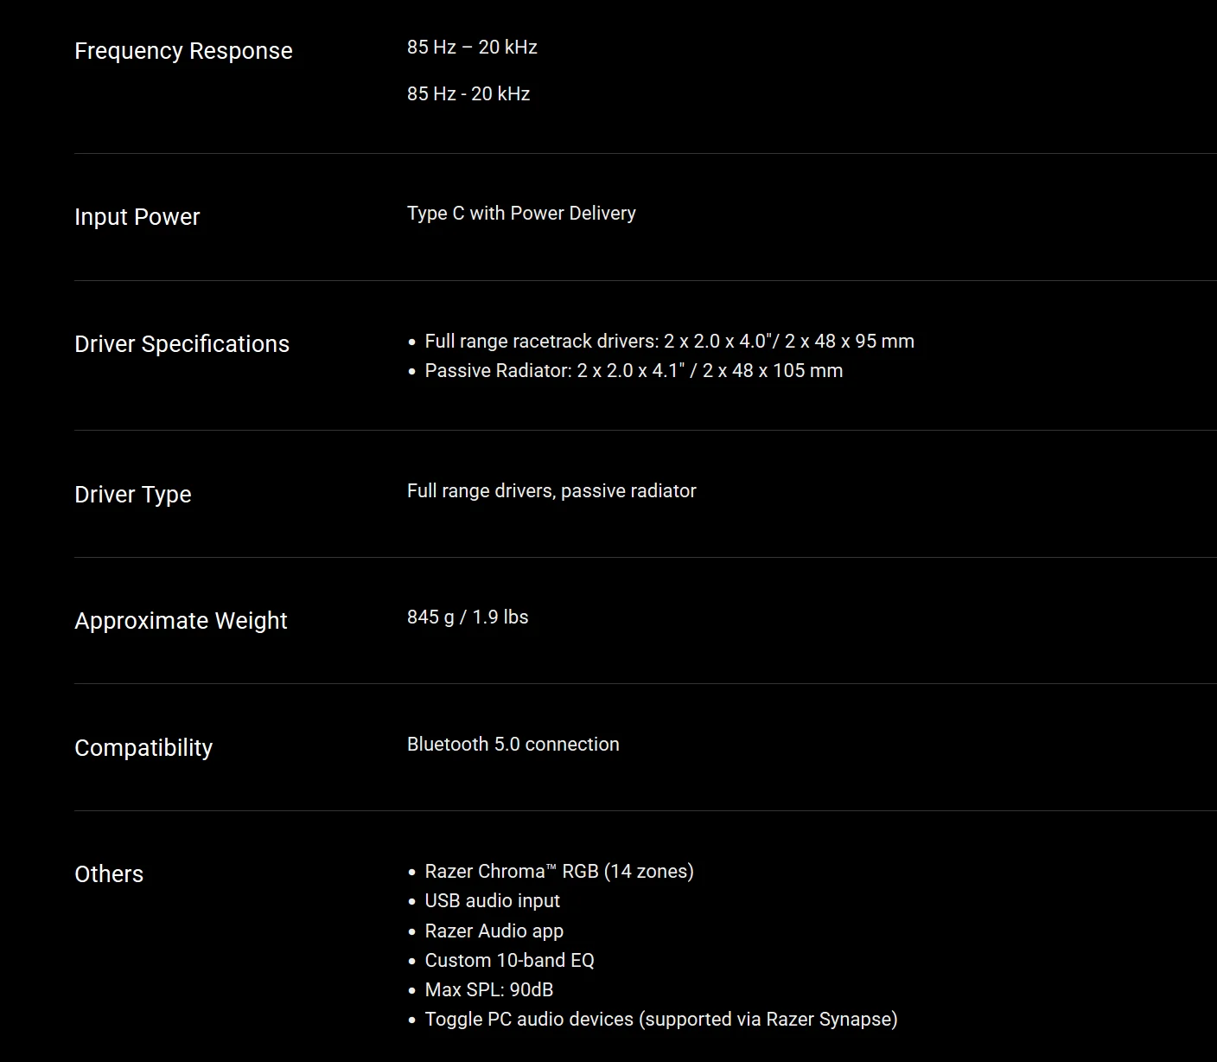The width and height of the screenshot is (1217, 1062).
Task: Click the 845 g / 1.9 lbs value
Action: click(468, 617)
